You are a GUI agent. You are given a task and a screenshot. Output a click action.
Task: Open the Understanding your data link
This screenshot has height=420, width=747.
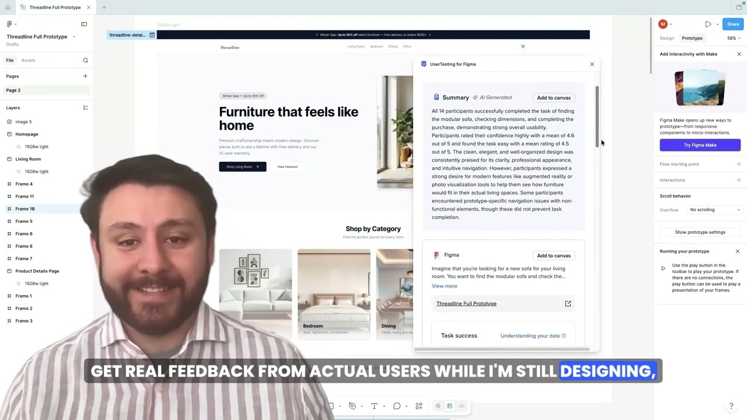pyautogui.click(x=530, y=335)
